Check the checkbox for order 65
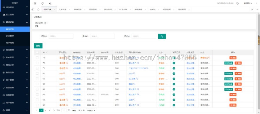Image resolution: width=260 pixels, height=114 pixels. 37,84
